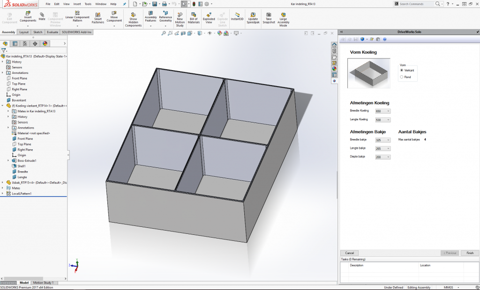480x290 pixels.
Task: Open Linear Component Pattern tool
Action: 77,16
